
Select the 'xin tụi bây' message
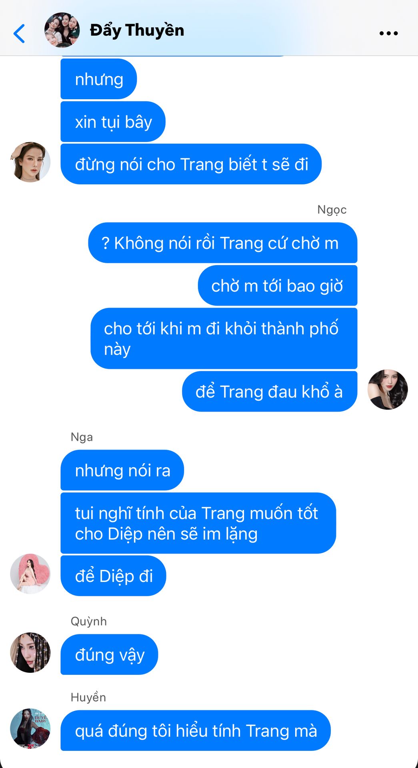click(113, 122)
